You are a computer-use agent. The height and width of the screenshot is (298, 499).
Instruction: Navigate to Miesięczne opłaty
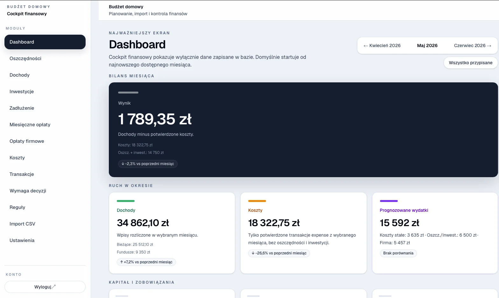click(45, 125)
